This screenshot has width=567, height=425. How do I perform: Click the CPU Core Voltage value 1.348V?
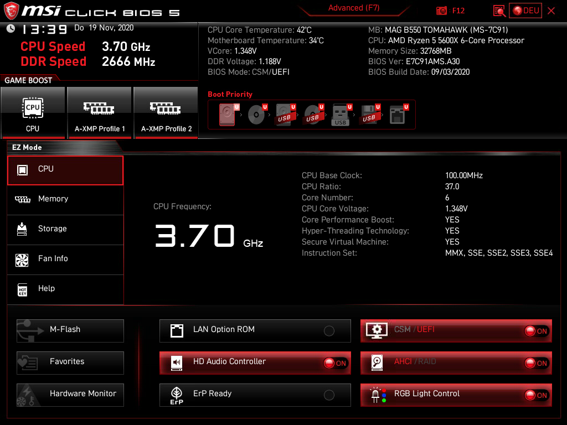(x=456, y=209)
